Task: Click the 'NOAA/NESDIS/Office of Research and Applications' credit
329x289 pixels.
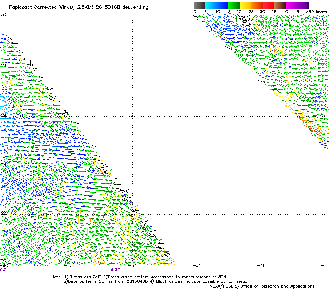Action: [x=262, y=286]
